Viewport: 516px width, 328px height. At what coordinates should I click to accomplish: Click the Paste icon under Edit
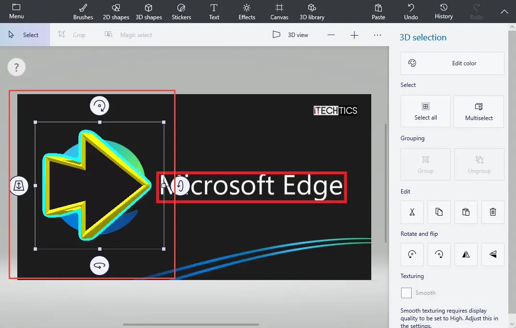point(466,212)
